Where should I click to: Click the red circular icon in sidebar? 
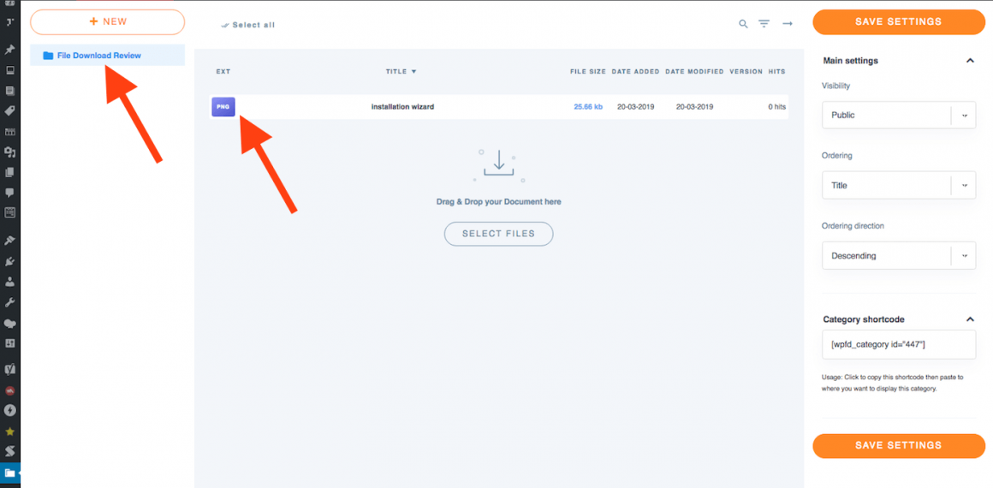coord(9,390)
